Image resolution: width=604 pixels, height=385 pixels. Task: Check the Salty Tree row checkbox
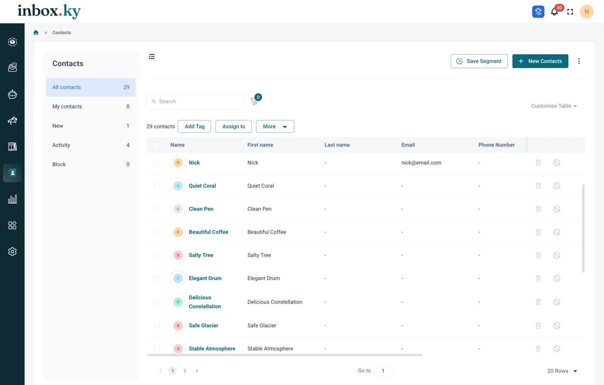(157, 255)
